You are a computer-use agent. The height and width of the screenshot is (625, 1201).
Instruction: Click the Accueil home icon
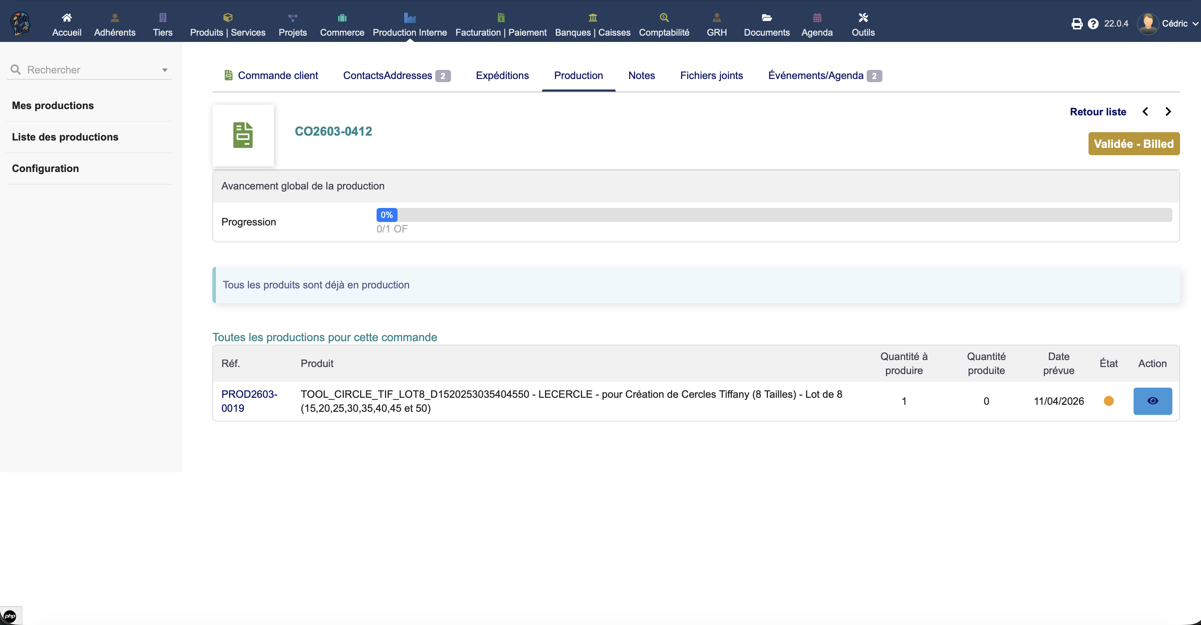click(67, 18)
